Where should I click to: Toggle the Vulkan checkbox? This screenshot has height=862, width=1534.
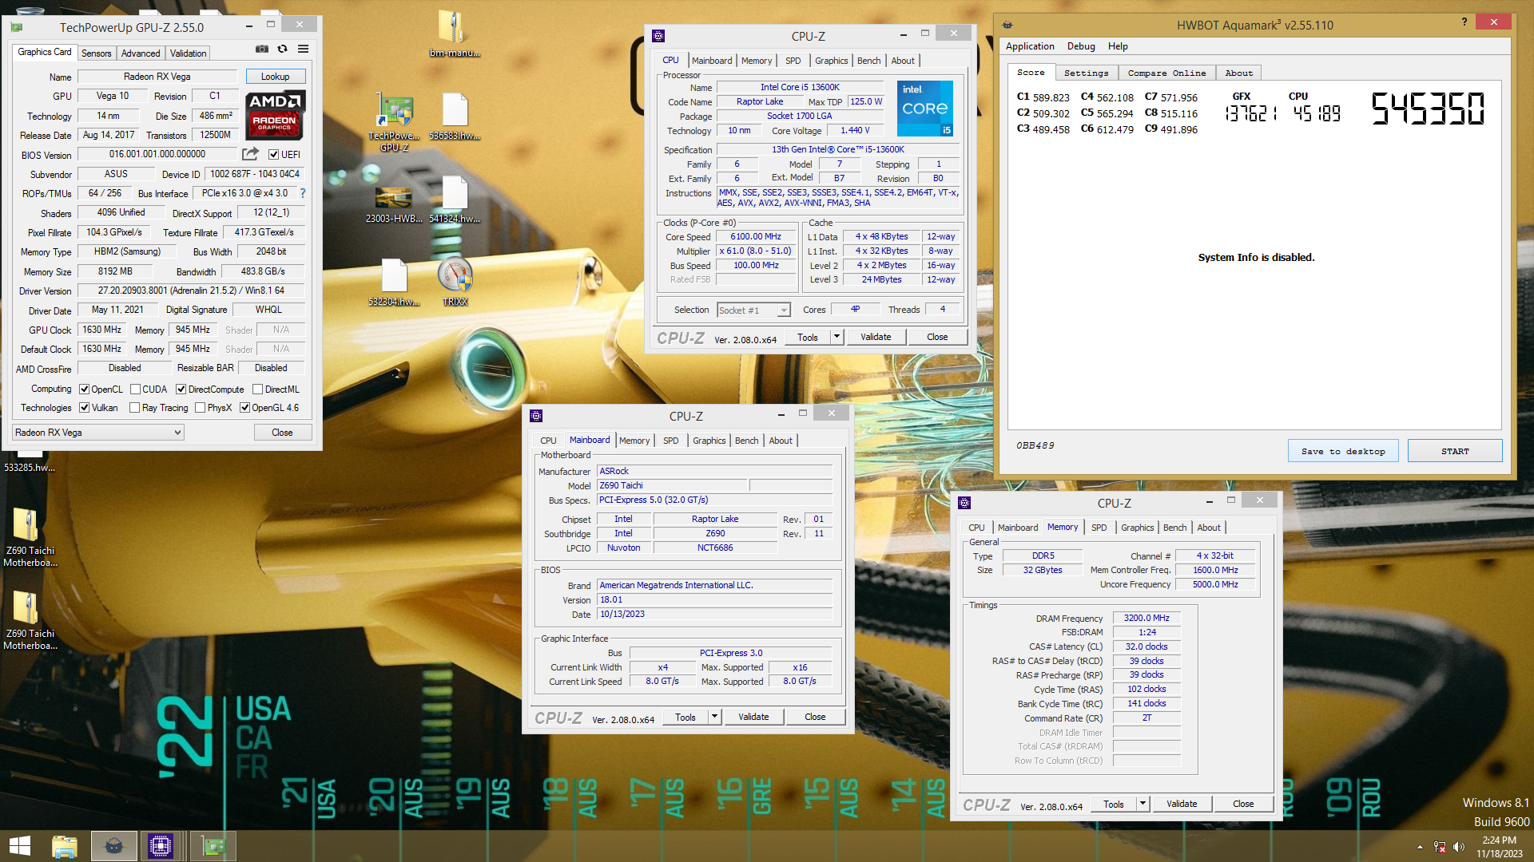(x=85, y=408)
